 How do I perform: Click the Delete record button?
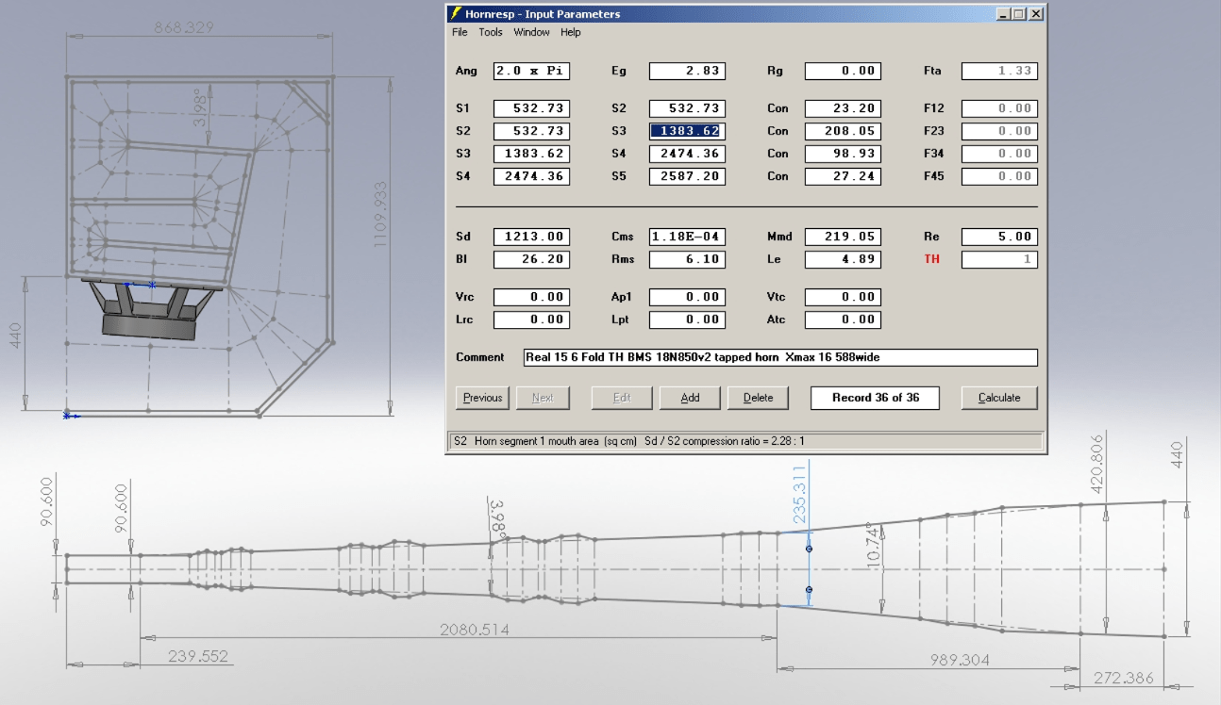tap(758, 398)
